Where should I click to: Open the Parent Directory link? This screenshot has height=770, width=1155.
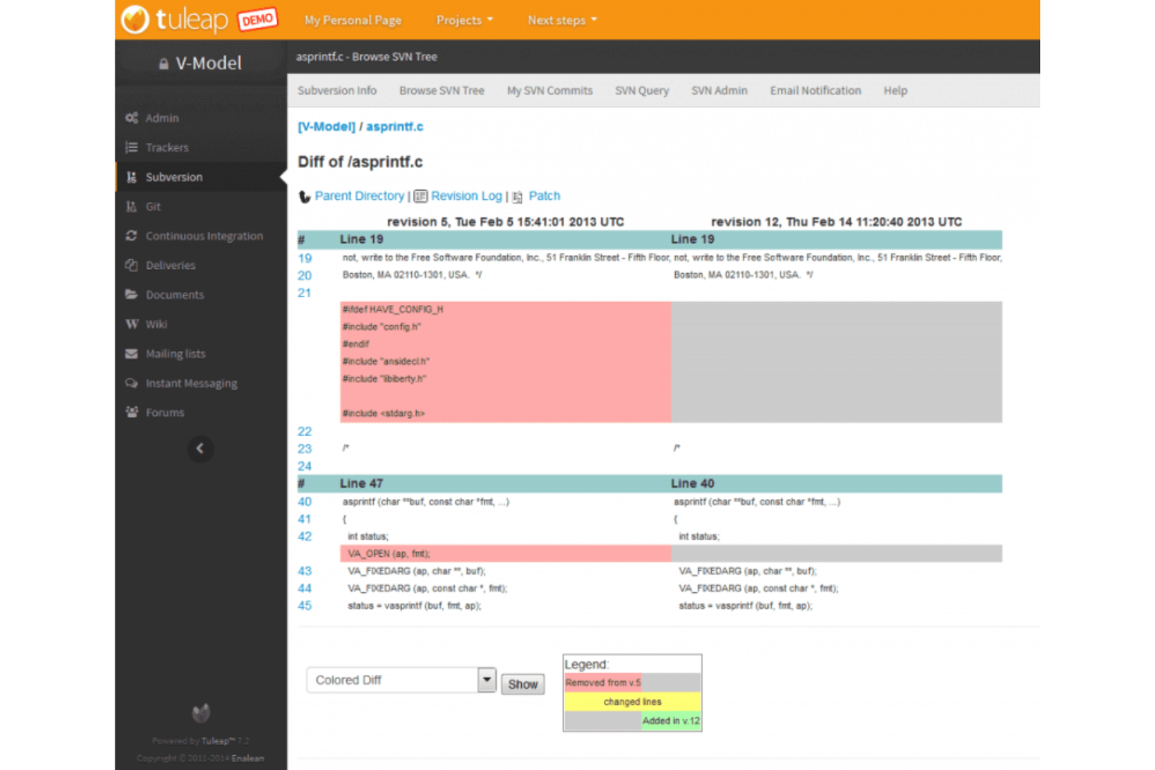359,196
